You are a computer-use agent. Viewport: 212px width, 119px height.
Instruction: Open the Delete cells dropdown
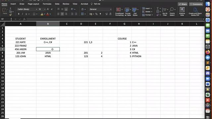pos(147,12)
